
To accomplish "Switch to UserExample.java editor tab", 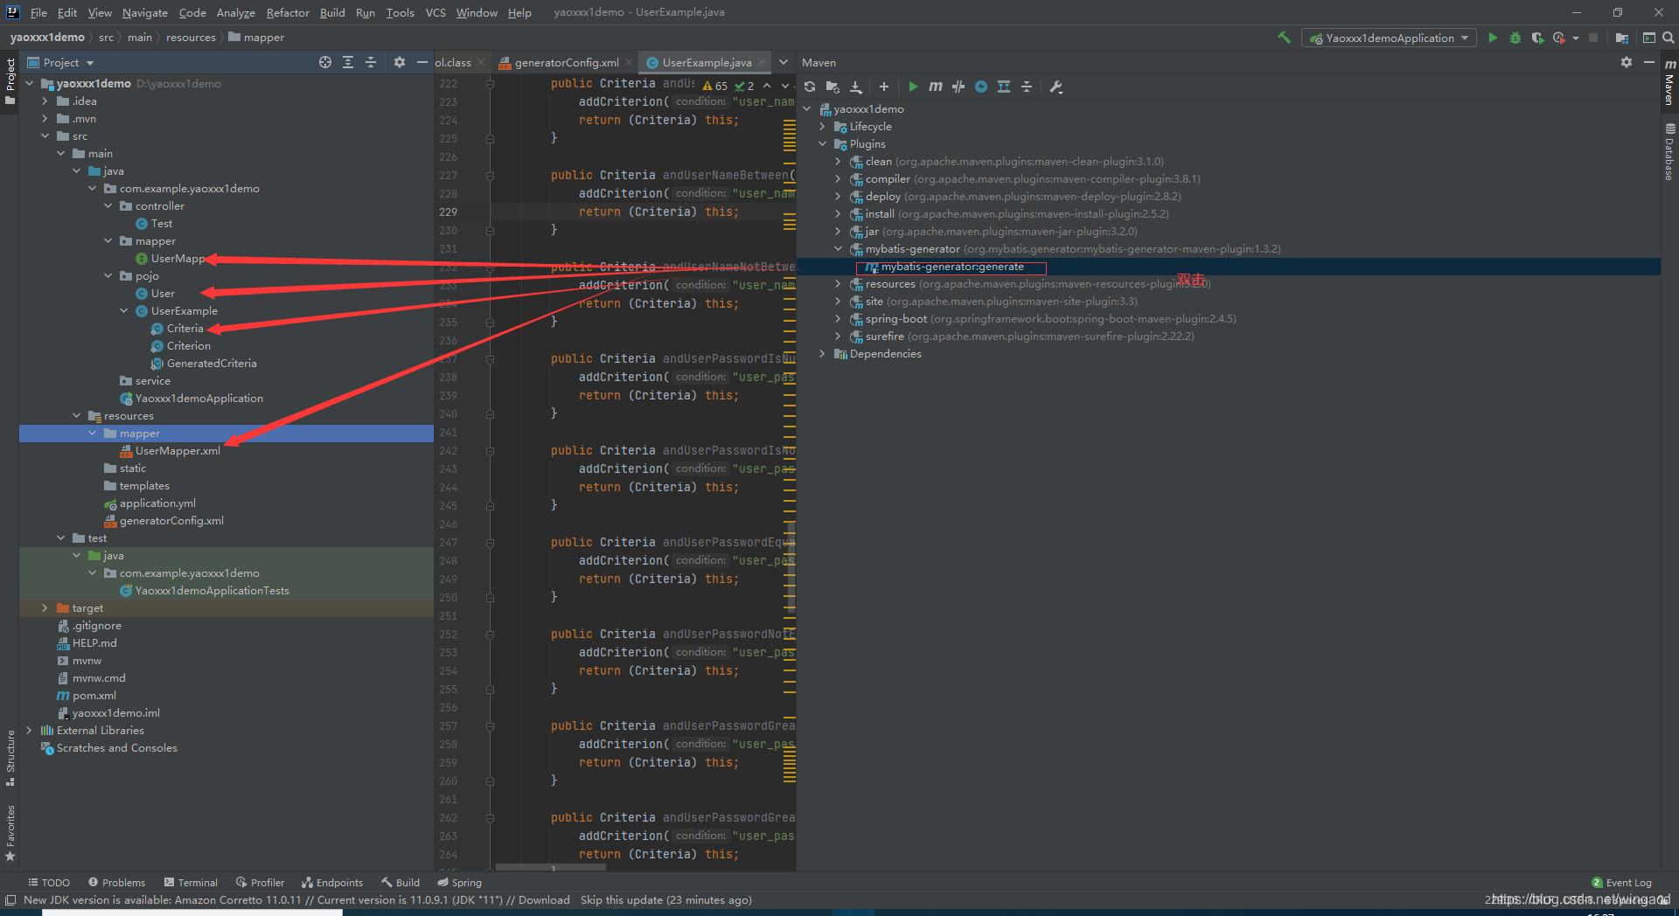I will point(707,62).
